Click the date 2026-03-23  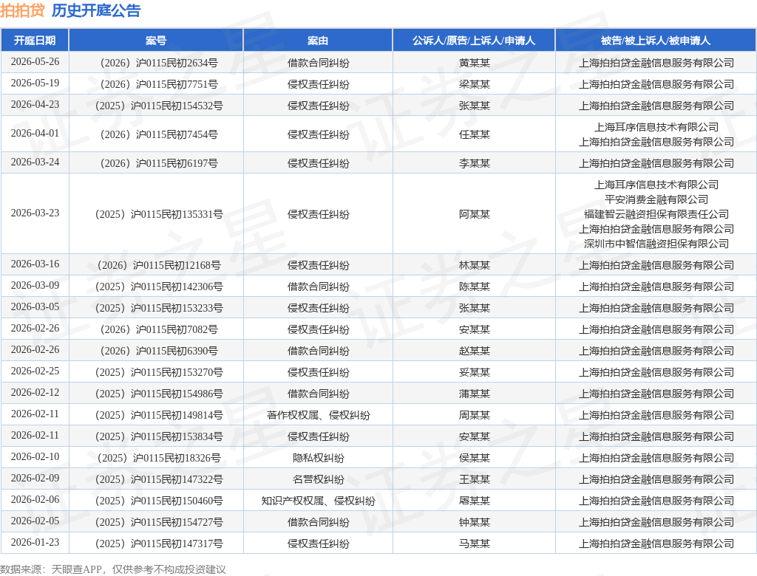pos(35,213)
